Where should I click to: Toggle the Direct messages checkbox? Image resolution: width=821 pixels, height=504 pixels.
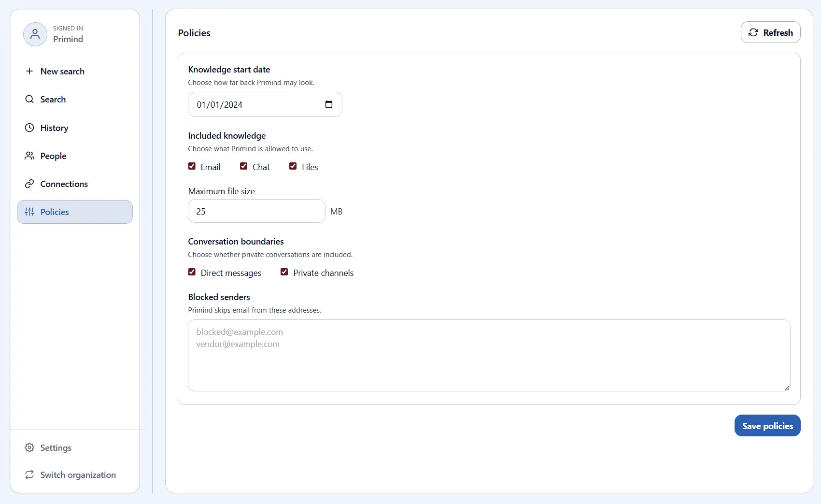(192, 272)
